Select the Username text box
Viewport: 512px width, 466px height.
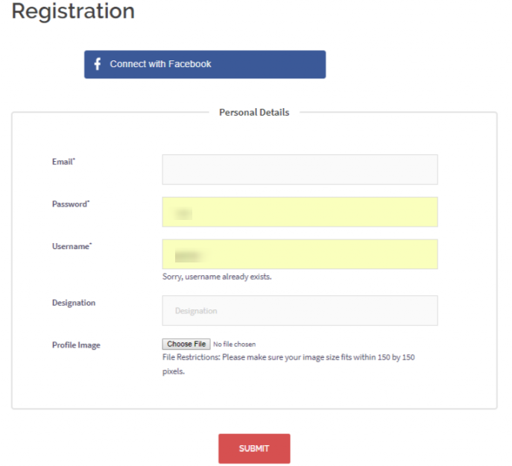pos(300,254)
